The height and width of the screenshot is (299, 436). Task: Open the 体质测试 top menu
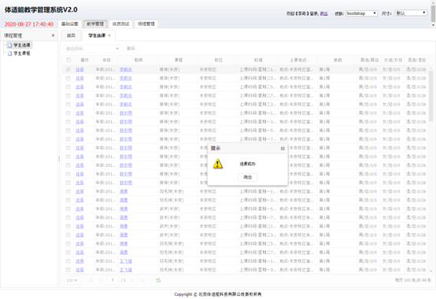pos(120,24)
